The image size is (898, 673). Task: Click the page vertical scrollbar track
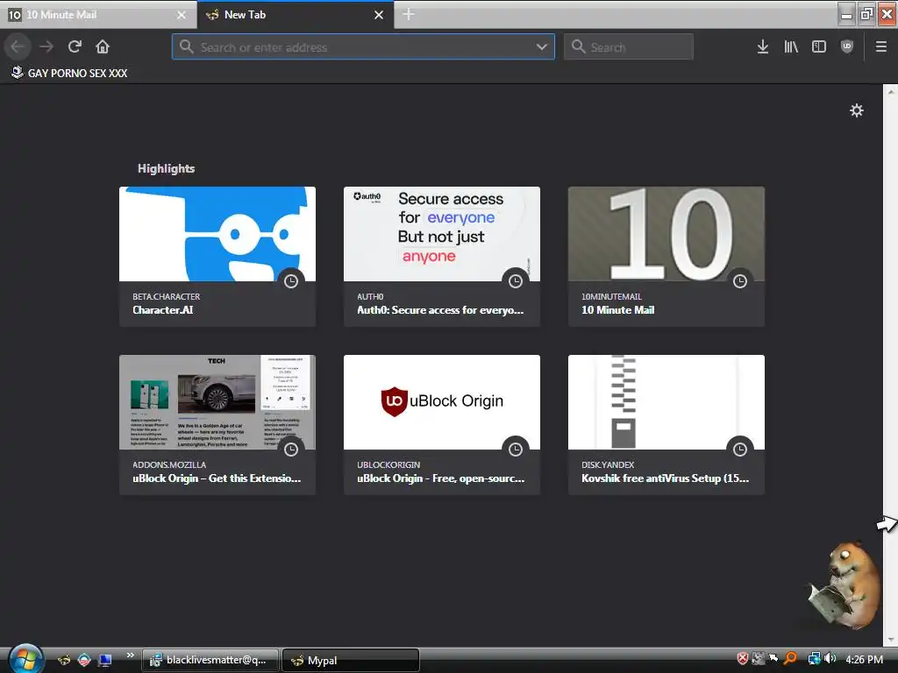point(890,365)
